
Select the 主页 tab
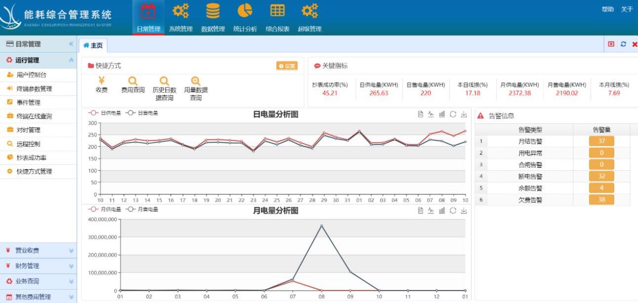pyautogui.click(x=95, y=44)
